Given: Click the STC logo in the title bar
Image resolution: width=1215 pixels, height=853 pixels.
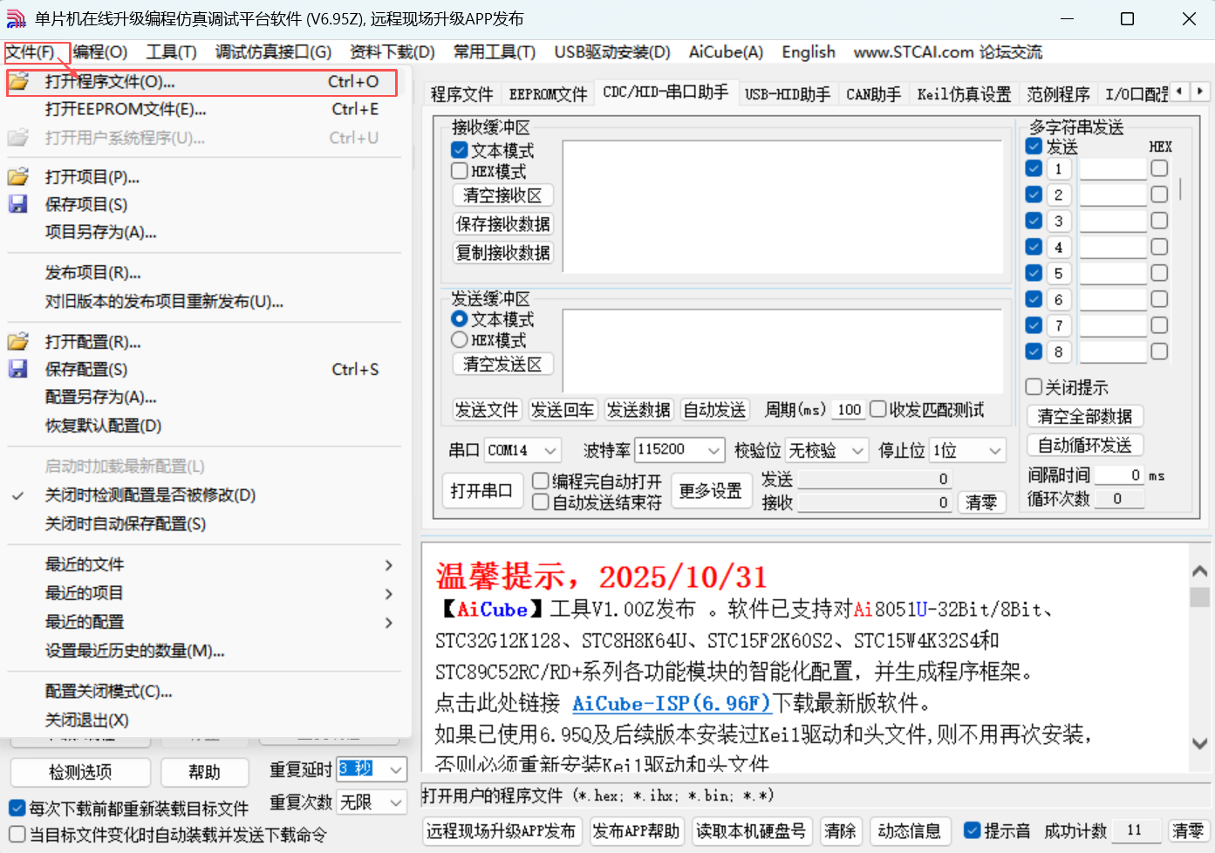Looking at the screenshot, I should (16, 17).
